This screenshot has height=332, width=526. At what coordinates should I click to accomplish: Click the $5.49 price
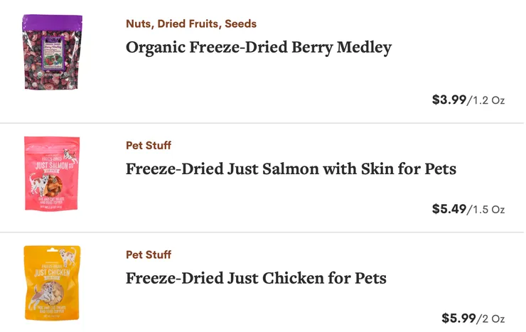[x=449, y=209]
